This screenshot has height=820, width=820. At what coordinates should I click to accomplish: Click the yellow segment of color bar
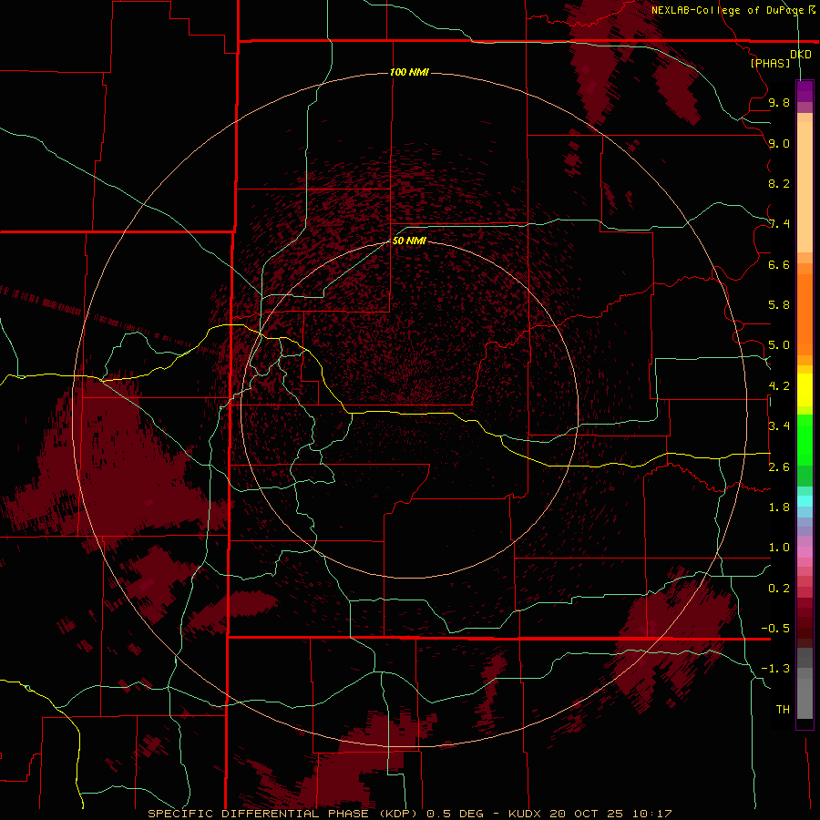tap(805, 390)
